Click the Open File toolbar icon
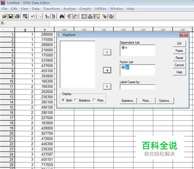The height and width of the screenshot is (169, 194). [4, 16]
